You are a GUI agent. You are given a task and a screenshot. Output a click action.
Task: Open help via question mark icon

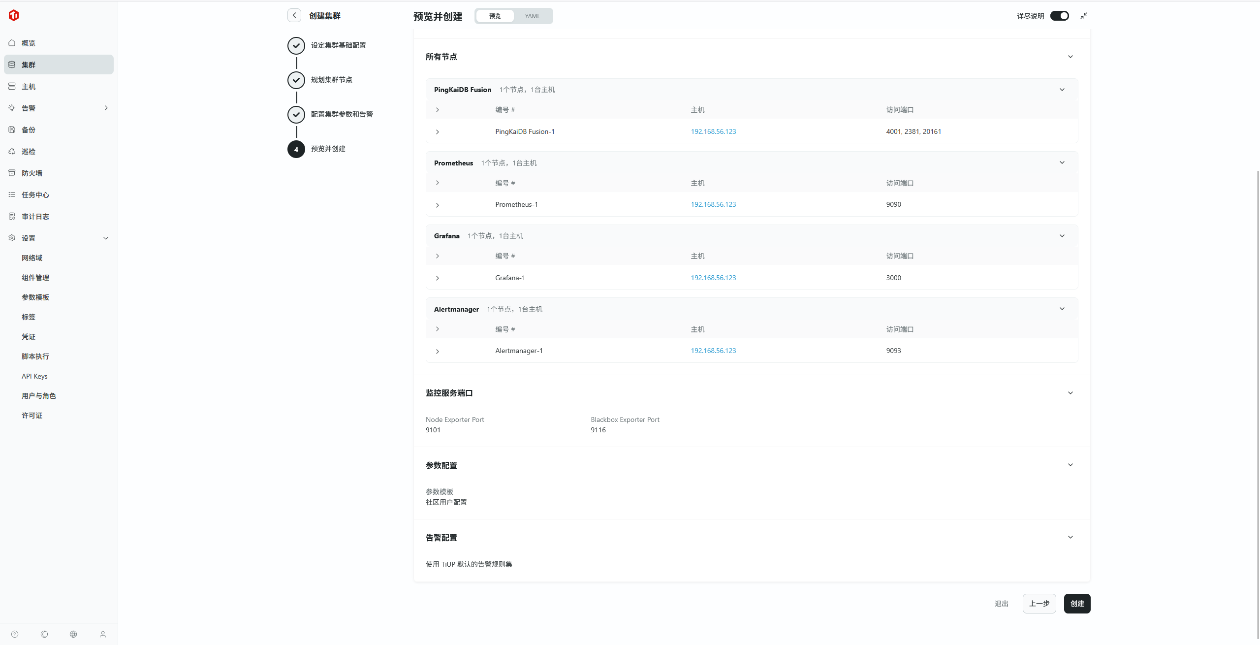click(x=15, y=634)
